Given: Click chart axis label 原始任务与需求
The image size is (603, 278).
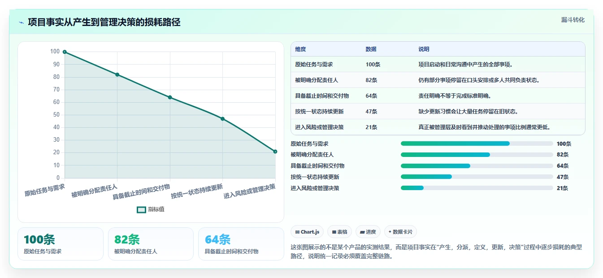Looking at the screenshot, I should [45, 190].
